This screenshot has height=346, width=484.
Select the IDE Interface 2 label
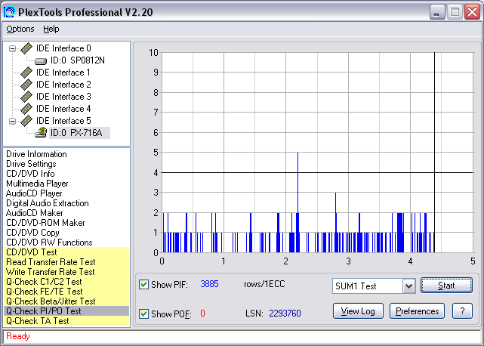click(x=63, y=85)
